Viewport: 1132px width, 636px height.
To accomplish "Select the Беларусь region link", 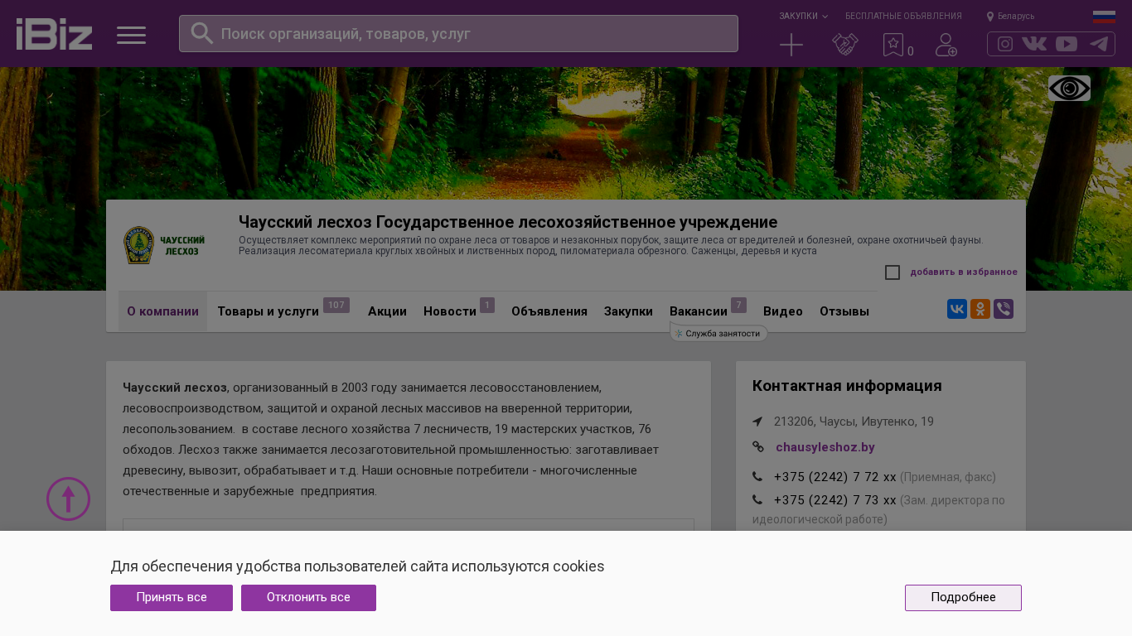I will point(1016,17).
